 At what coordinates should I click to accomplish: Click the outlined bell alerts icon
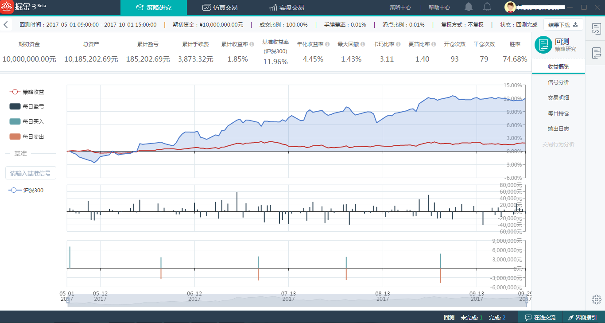487,7
